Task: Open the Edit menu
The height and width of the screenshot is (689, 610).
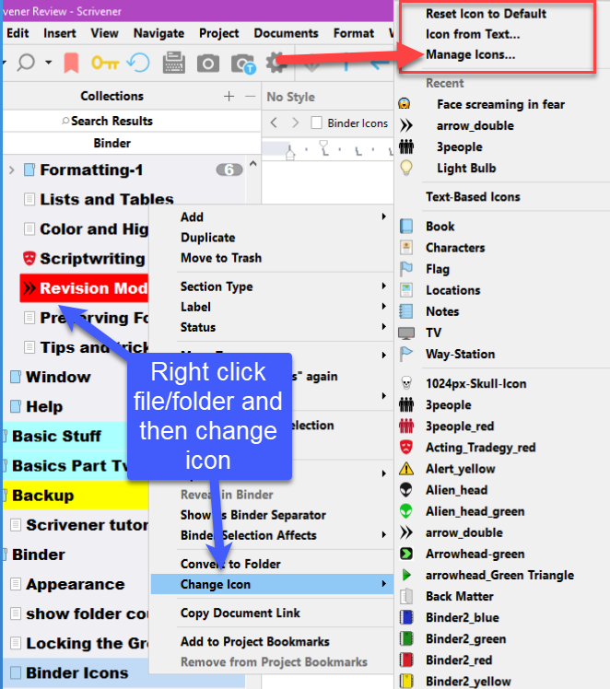Action: tap(18, 33)
